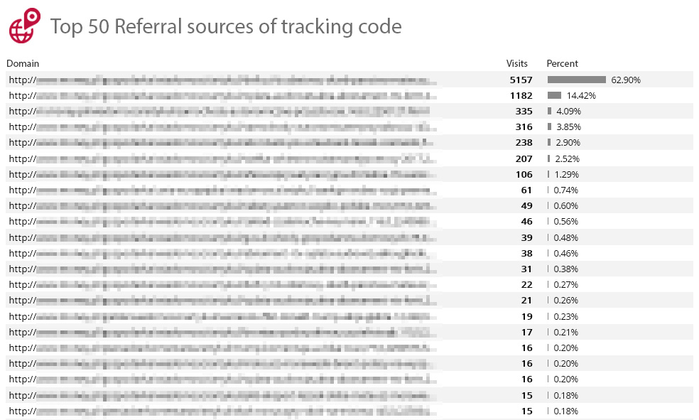
Task: Click the 0.60% percent value
Action: click(565, 205)
